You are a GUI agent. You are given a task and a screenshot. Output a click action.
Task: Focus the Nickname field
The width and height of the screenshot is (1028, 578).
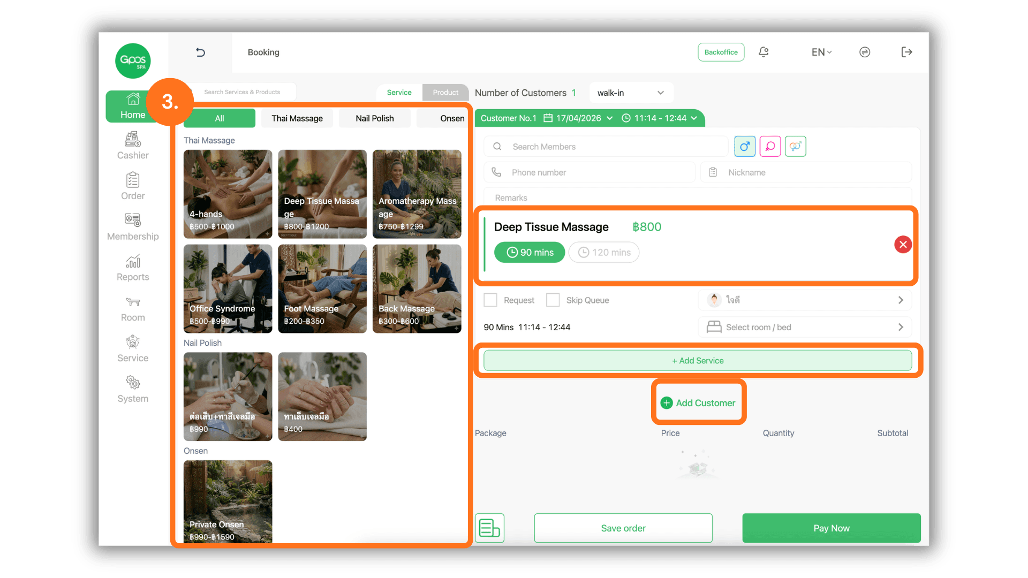(x=806, y=172)
